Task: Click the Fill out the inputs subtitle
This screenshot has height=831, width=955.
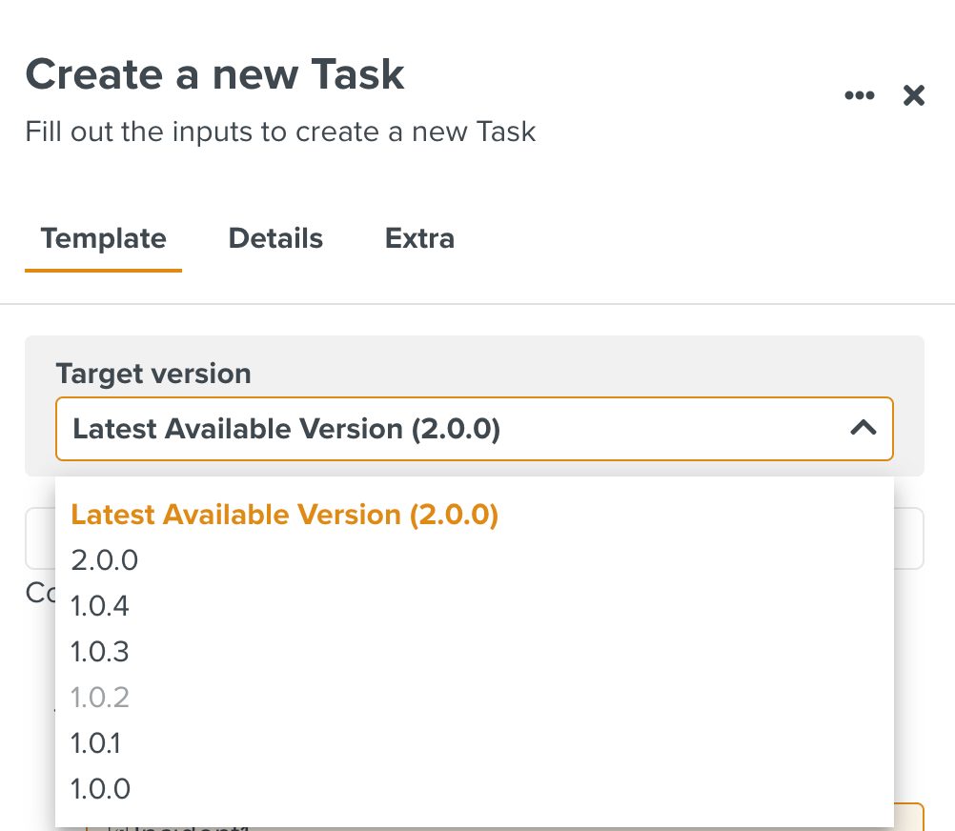Action: click(280, 132)
